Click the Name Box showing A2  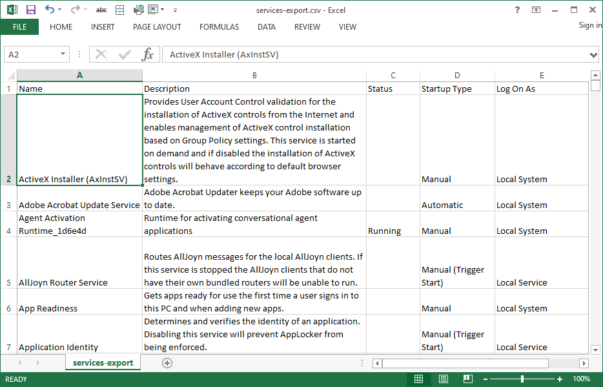tap(32, 55)
